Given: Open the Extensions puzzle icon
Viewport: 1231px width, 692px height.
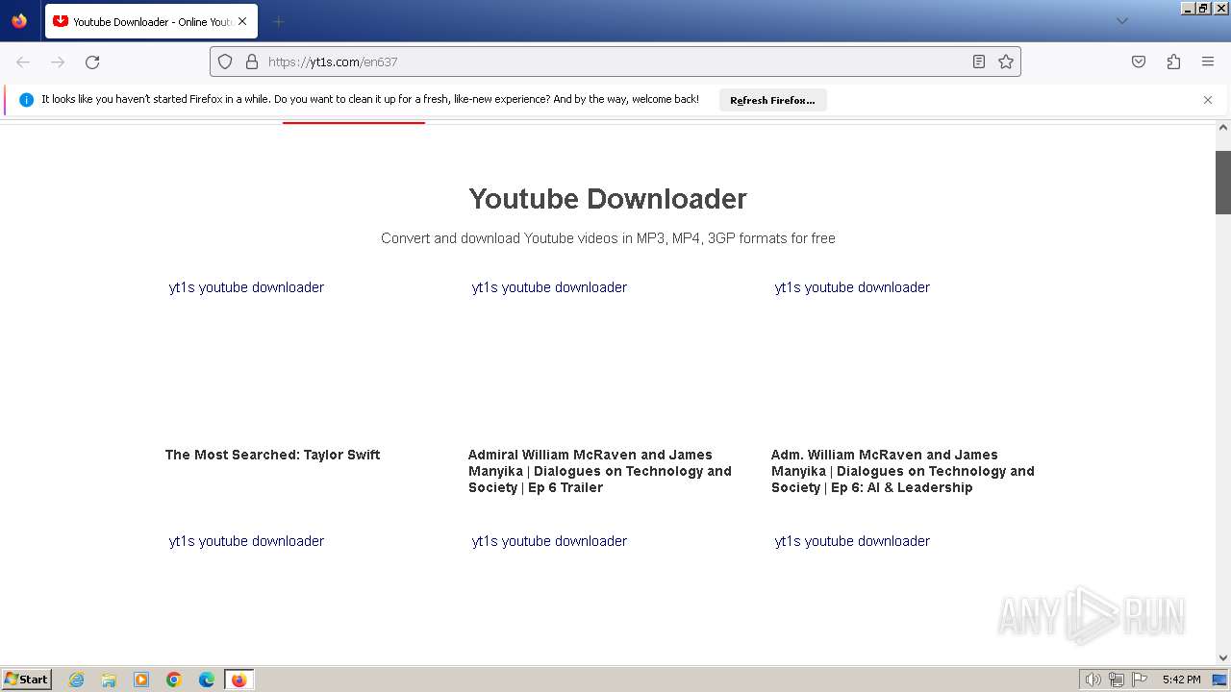Looking at the screenshot, I should point(1173,62).
